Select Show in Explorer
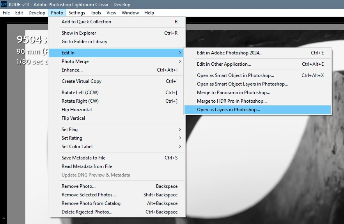 click(x=117, y=33)
